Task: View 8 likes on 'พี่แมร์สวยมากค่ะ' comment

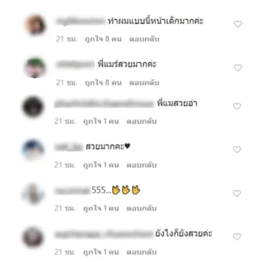Action: pos(103,83)
